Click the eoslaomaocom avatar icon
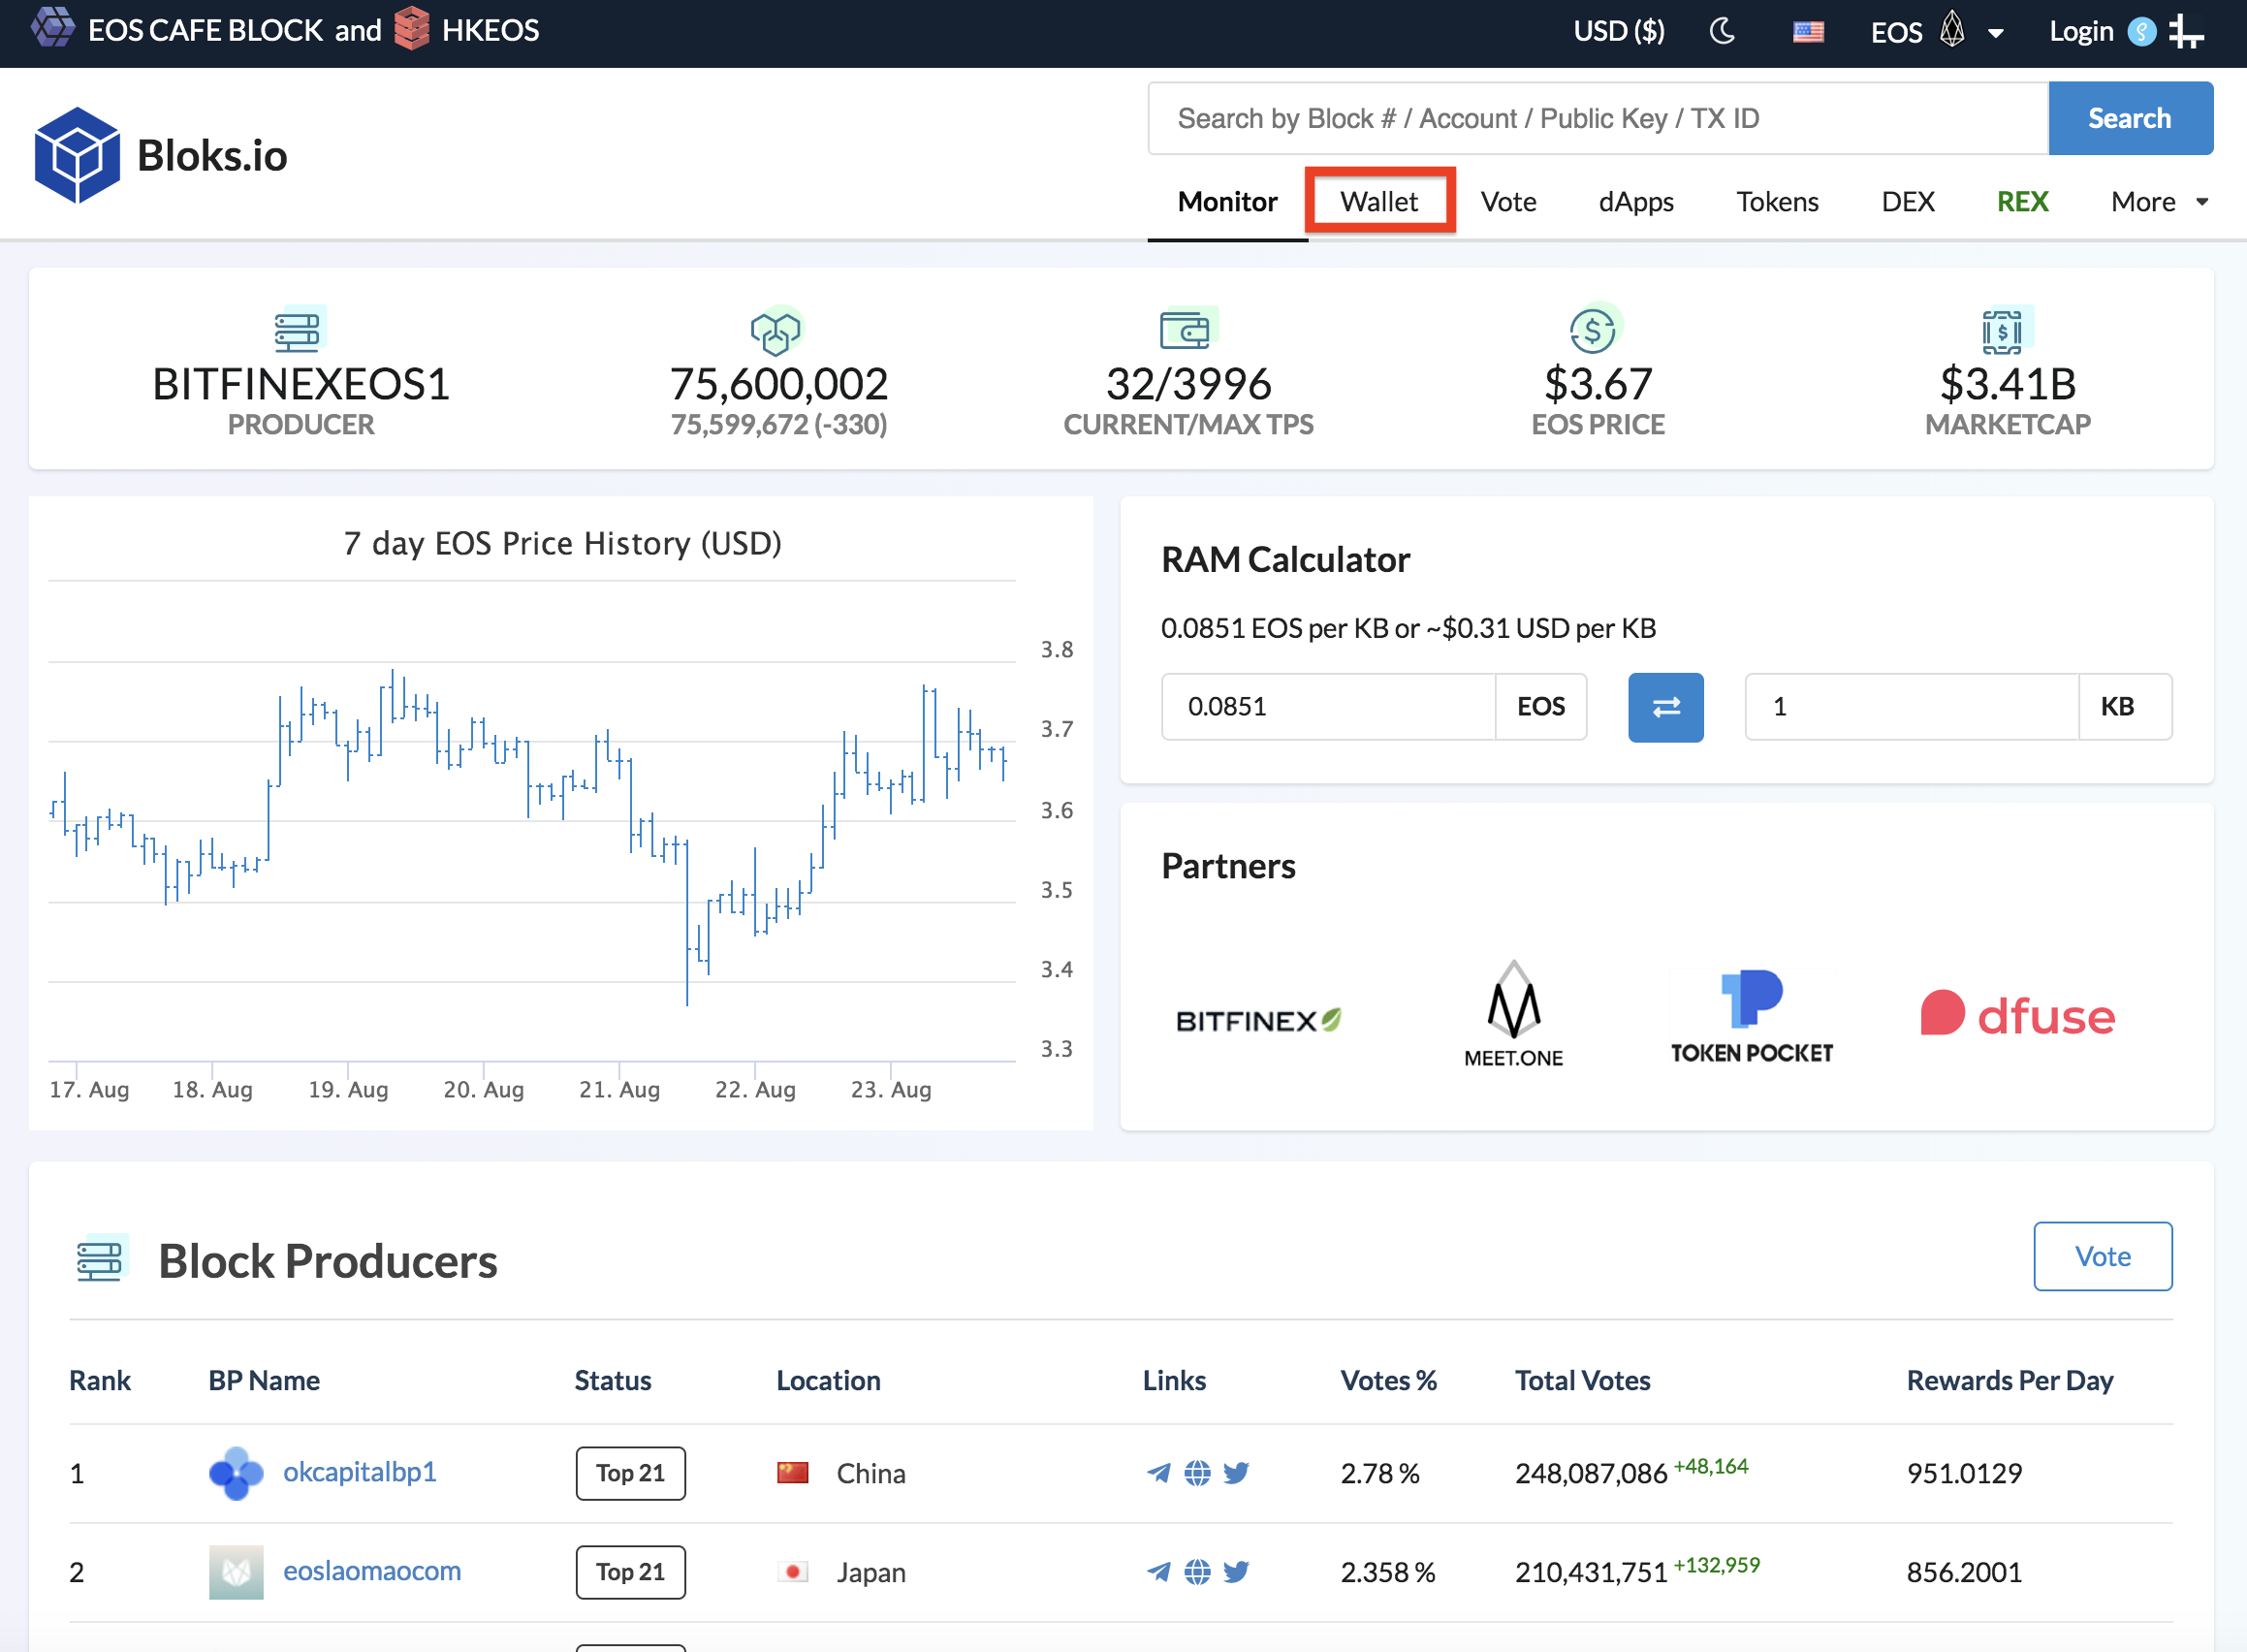The image size is (2247, 1652). tap(236, 1572)
